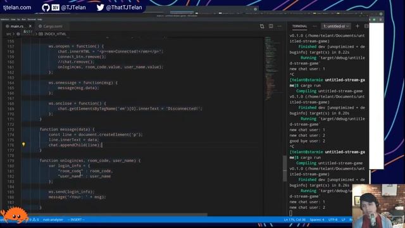
Task: Click the webcam video thumbnail
Action: click(378, 206)
